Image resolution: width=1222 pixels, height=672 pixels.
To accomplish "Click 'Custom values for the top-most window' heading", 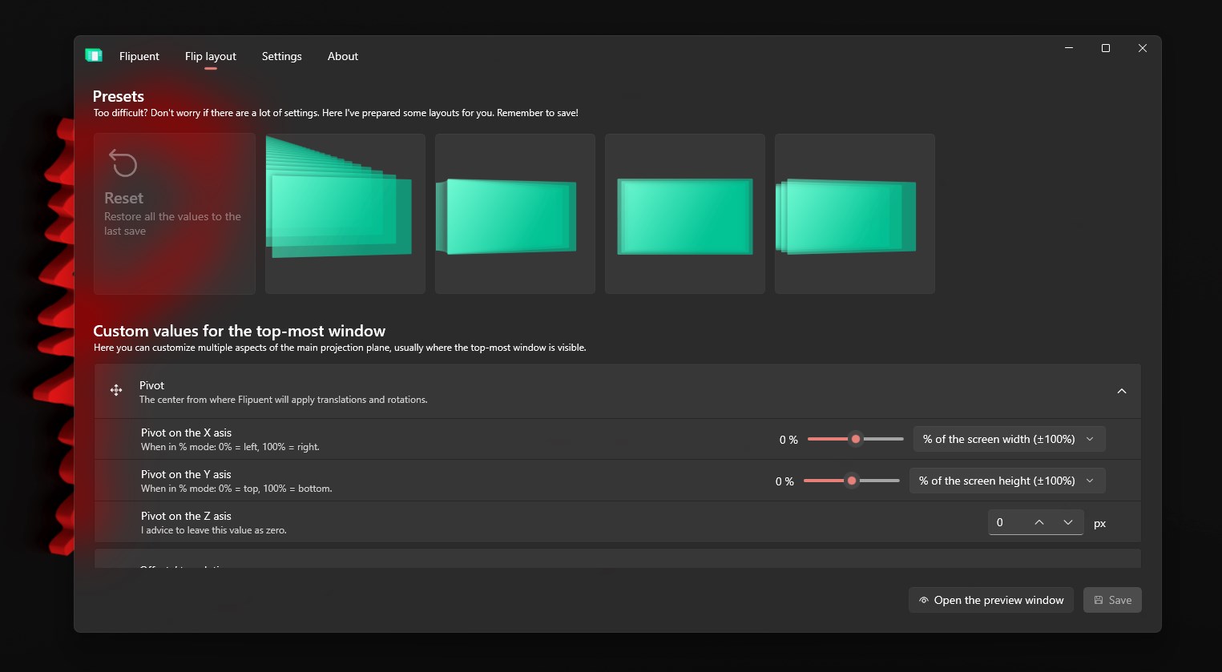I will [239, 331].
